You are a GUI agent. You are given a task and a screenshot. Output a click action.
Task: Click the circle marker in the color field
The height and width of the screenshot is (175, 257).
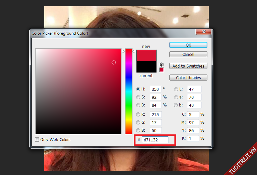(x=114, y=62)
